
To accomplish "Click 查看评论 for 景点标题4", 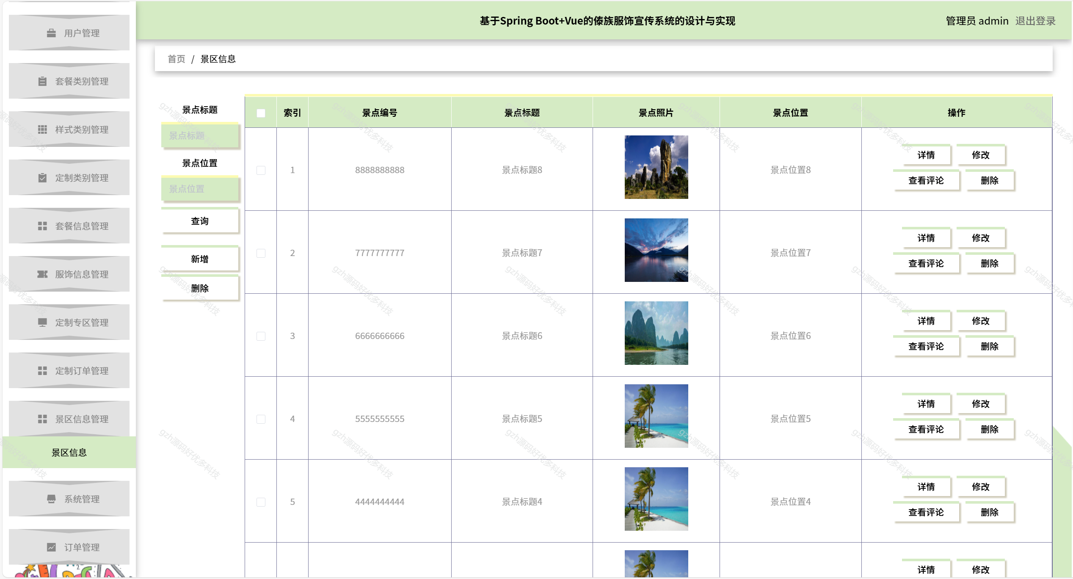I will pos(926,512).
